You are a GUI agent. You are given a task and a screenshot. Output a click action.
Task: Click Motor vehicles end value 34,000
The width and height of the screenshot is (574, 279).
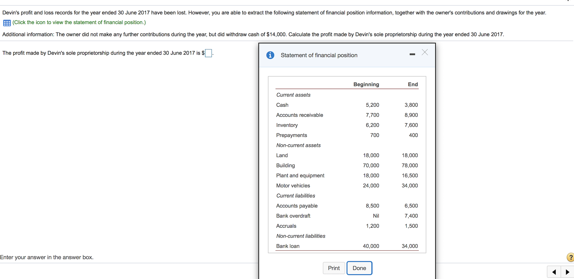(x=410, y=186)
